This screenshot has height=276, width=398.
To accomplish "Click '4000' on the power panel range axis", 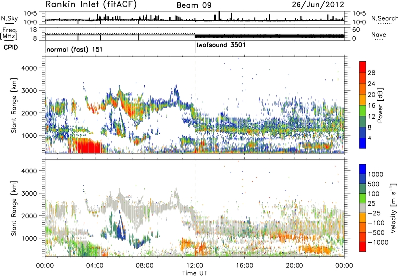I will pos(29,68).
